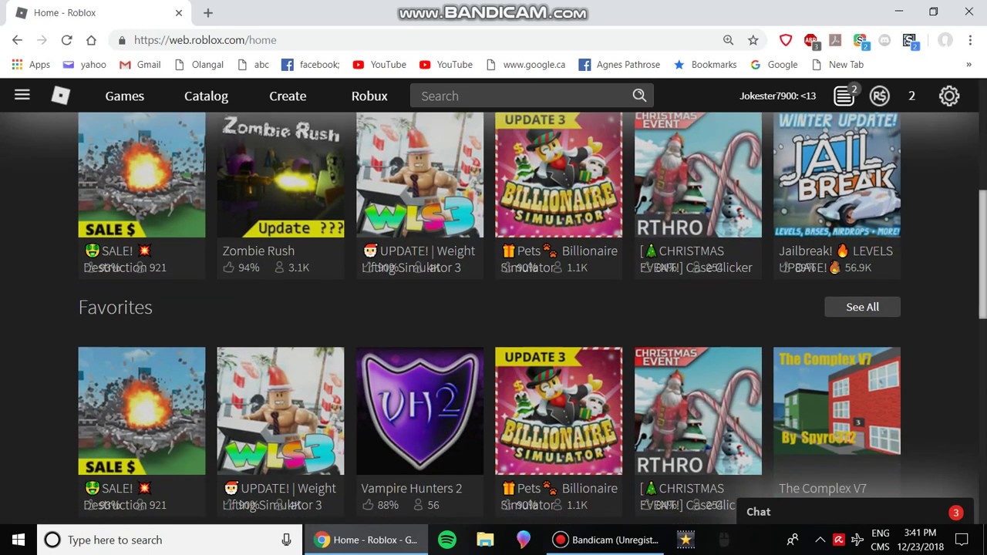The height and width of the screenshot is (555, 987).
Task: Open the Games tab
Action: click(x=125, y=96)
